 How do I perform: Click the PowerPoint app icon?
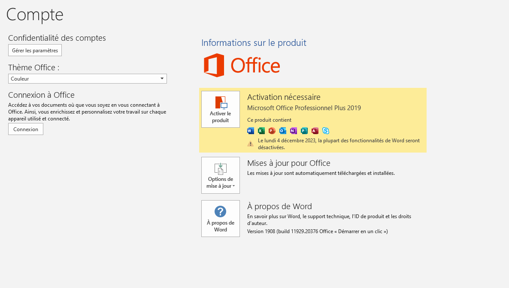(272, 131)
